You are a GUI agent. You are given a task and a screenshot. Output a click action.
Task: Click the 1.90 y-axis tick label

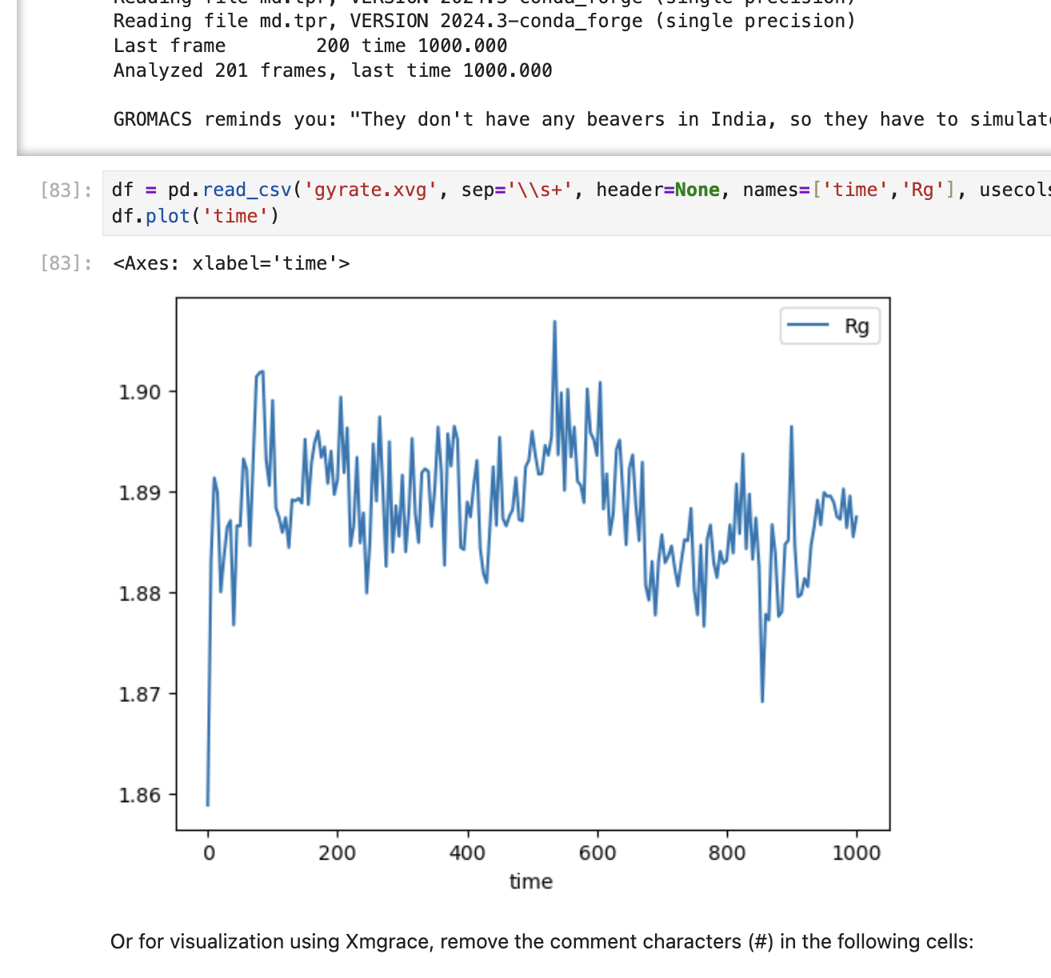pyautogui.click(x=140, y=392)
